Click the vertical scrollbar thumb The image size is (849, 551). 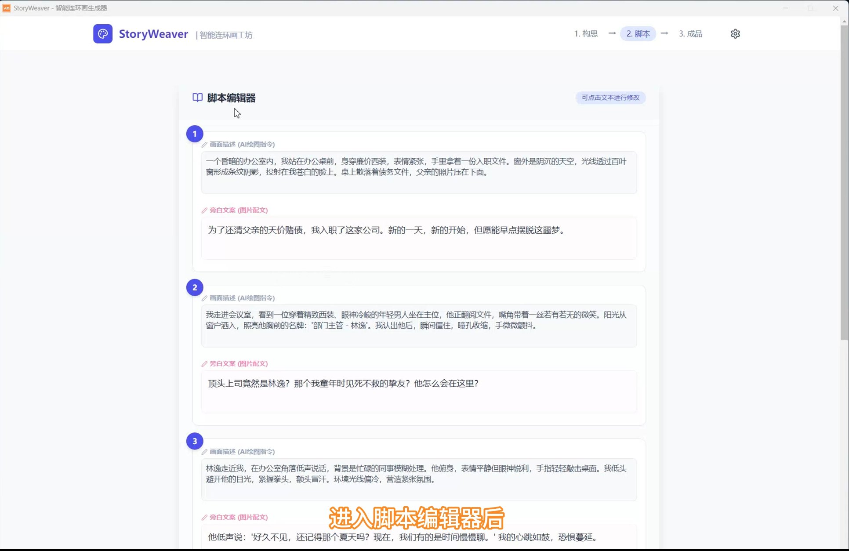point(844,182)
